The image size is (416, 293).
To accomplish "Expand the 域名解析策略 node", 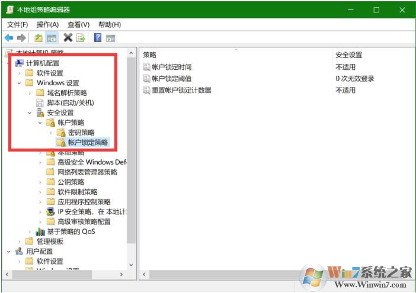I will (30, 93).
